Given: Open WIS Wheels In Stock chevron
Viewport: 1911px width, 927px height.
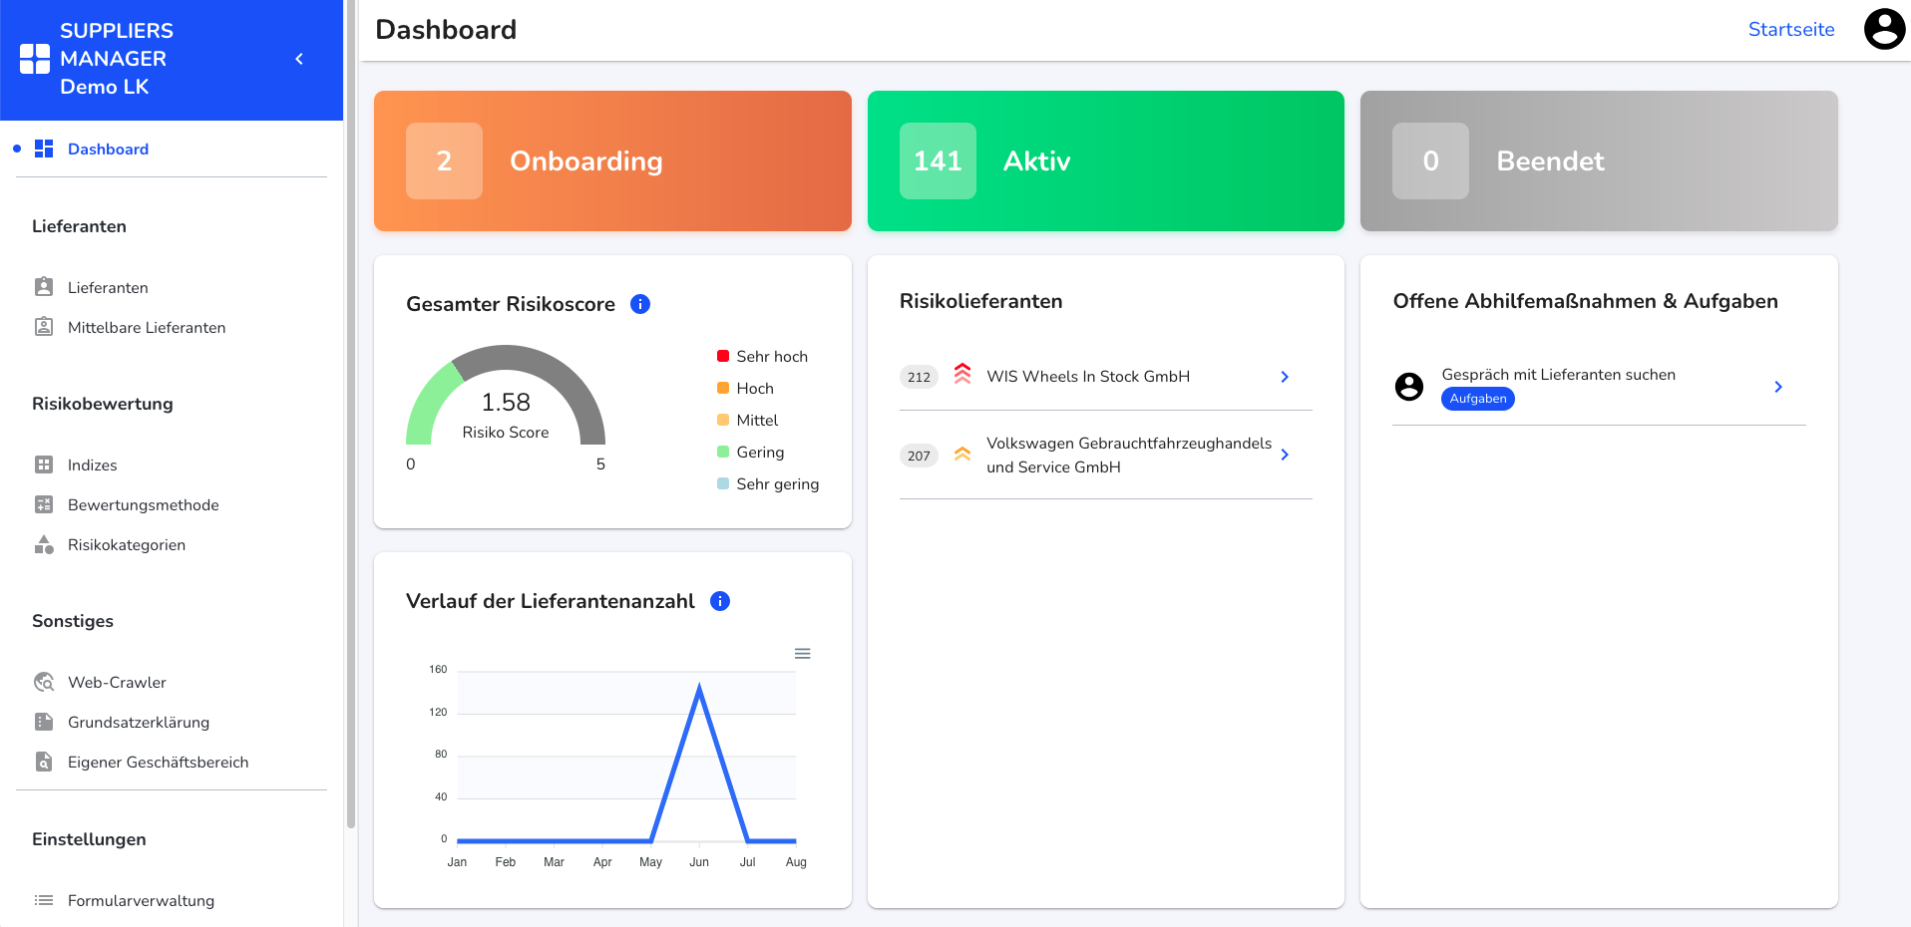Looking at the screenshot, I should (x=1285, y=377).
